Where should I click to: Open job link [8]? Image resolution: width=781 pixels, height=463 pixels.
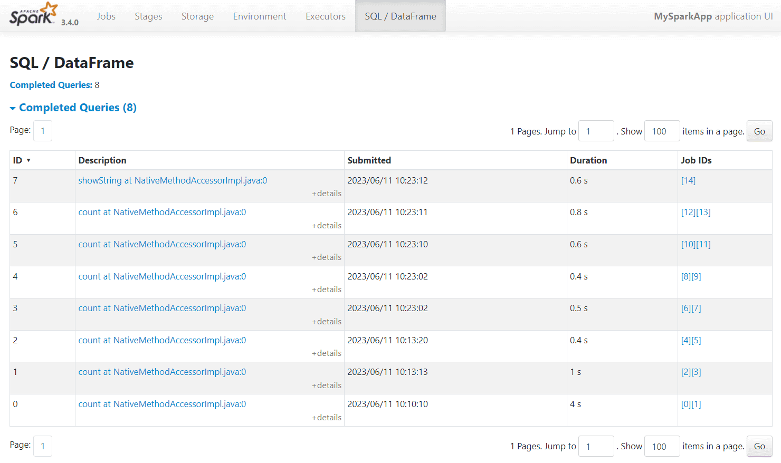click(686, 276)
